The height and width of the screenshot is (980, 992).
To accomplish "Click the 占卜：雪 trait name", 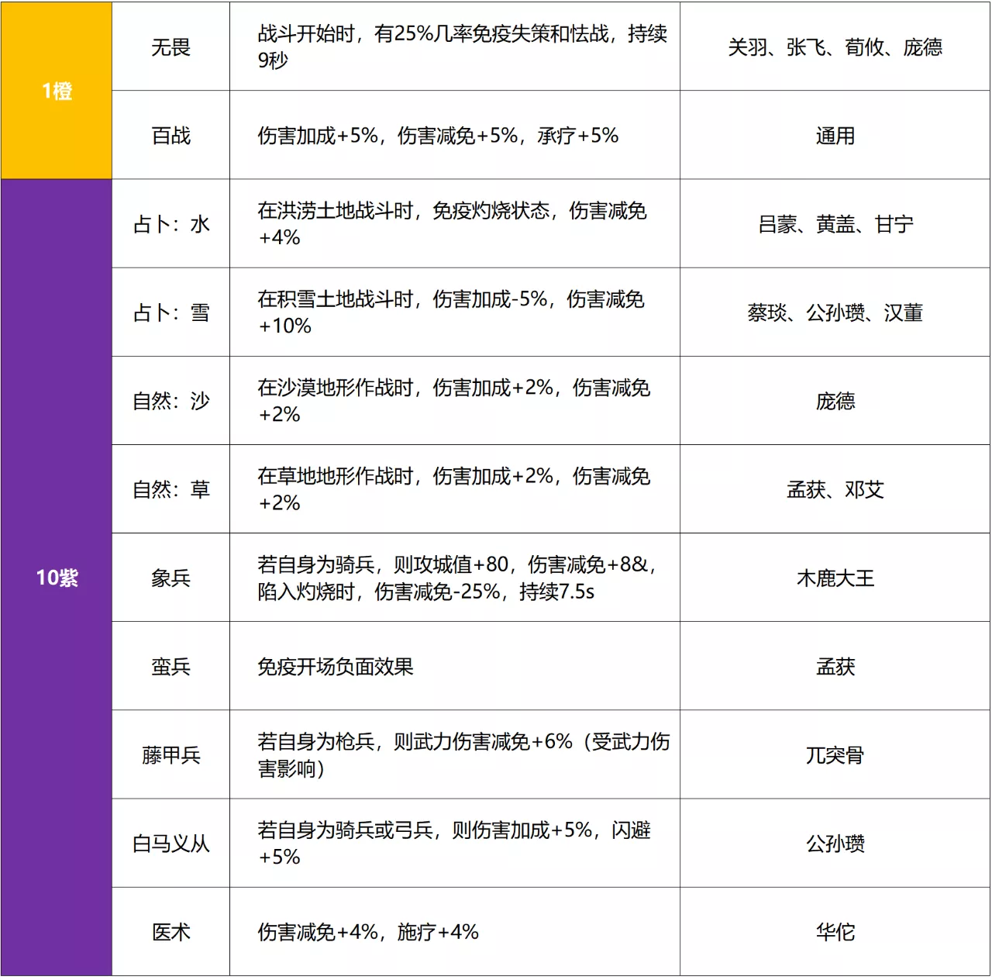I will click(x=172, y=313).
